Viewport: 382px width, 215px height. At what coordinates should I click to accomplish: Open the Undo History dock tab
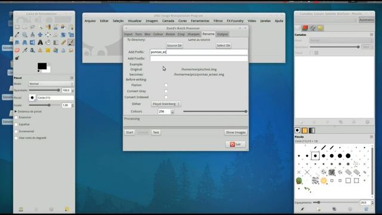point(321,28)
